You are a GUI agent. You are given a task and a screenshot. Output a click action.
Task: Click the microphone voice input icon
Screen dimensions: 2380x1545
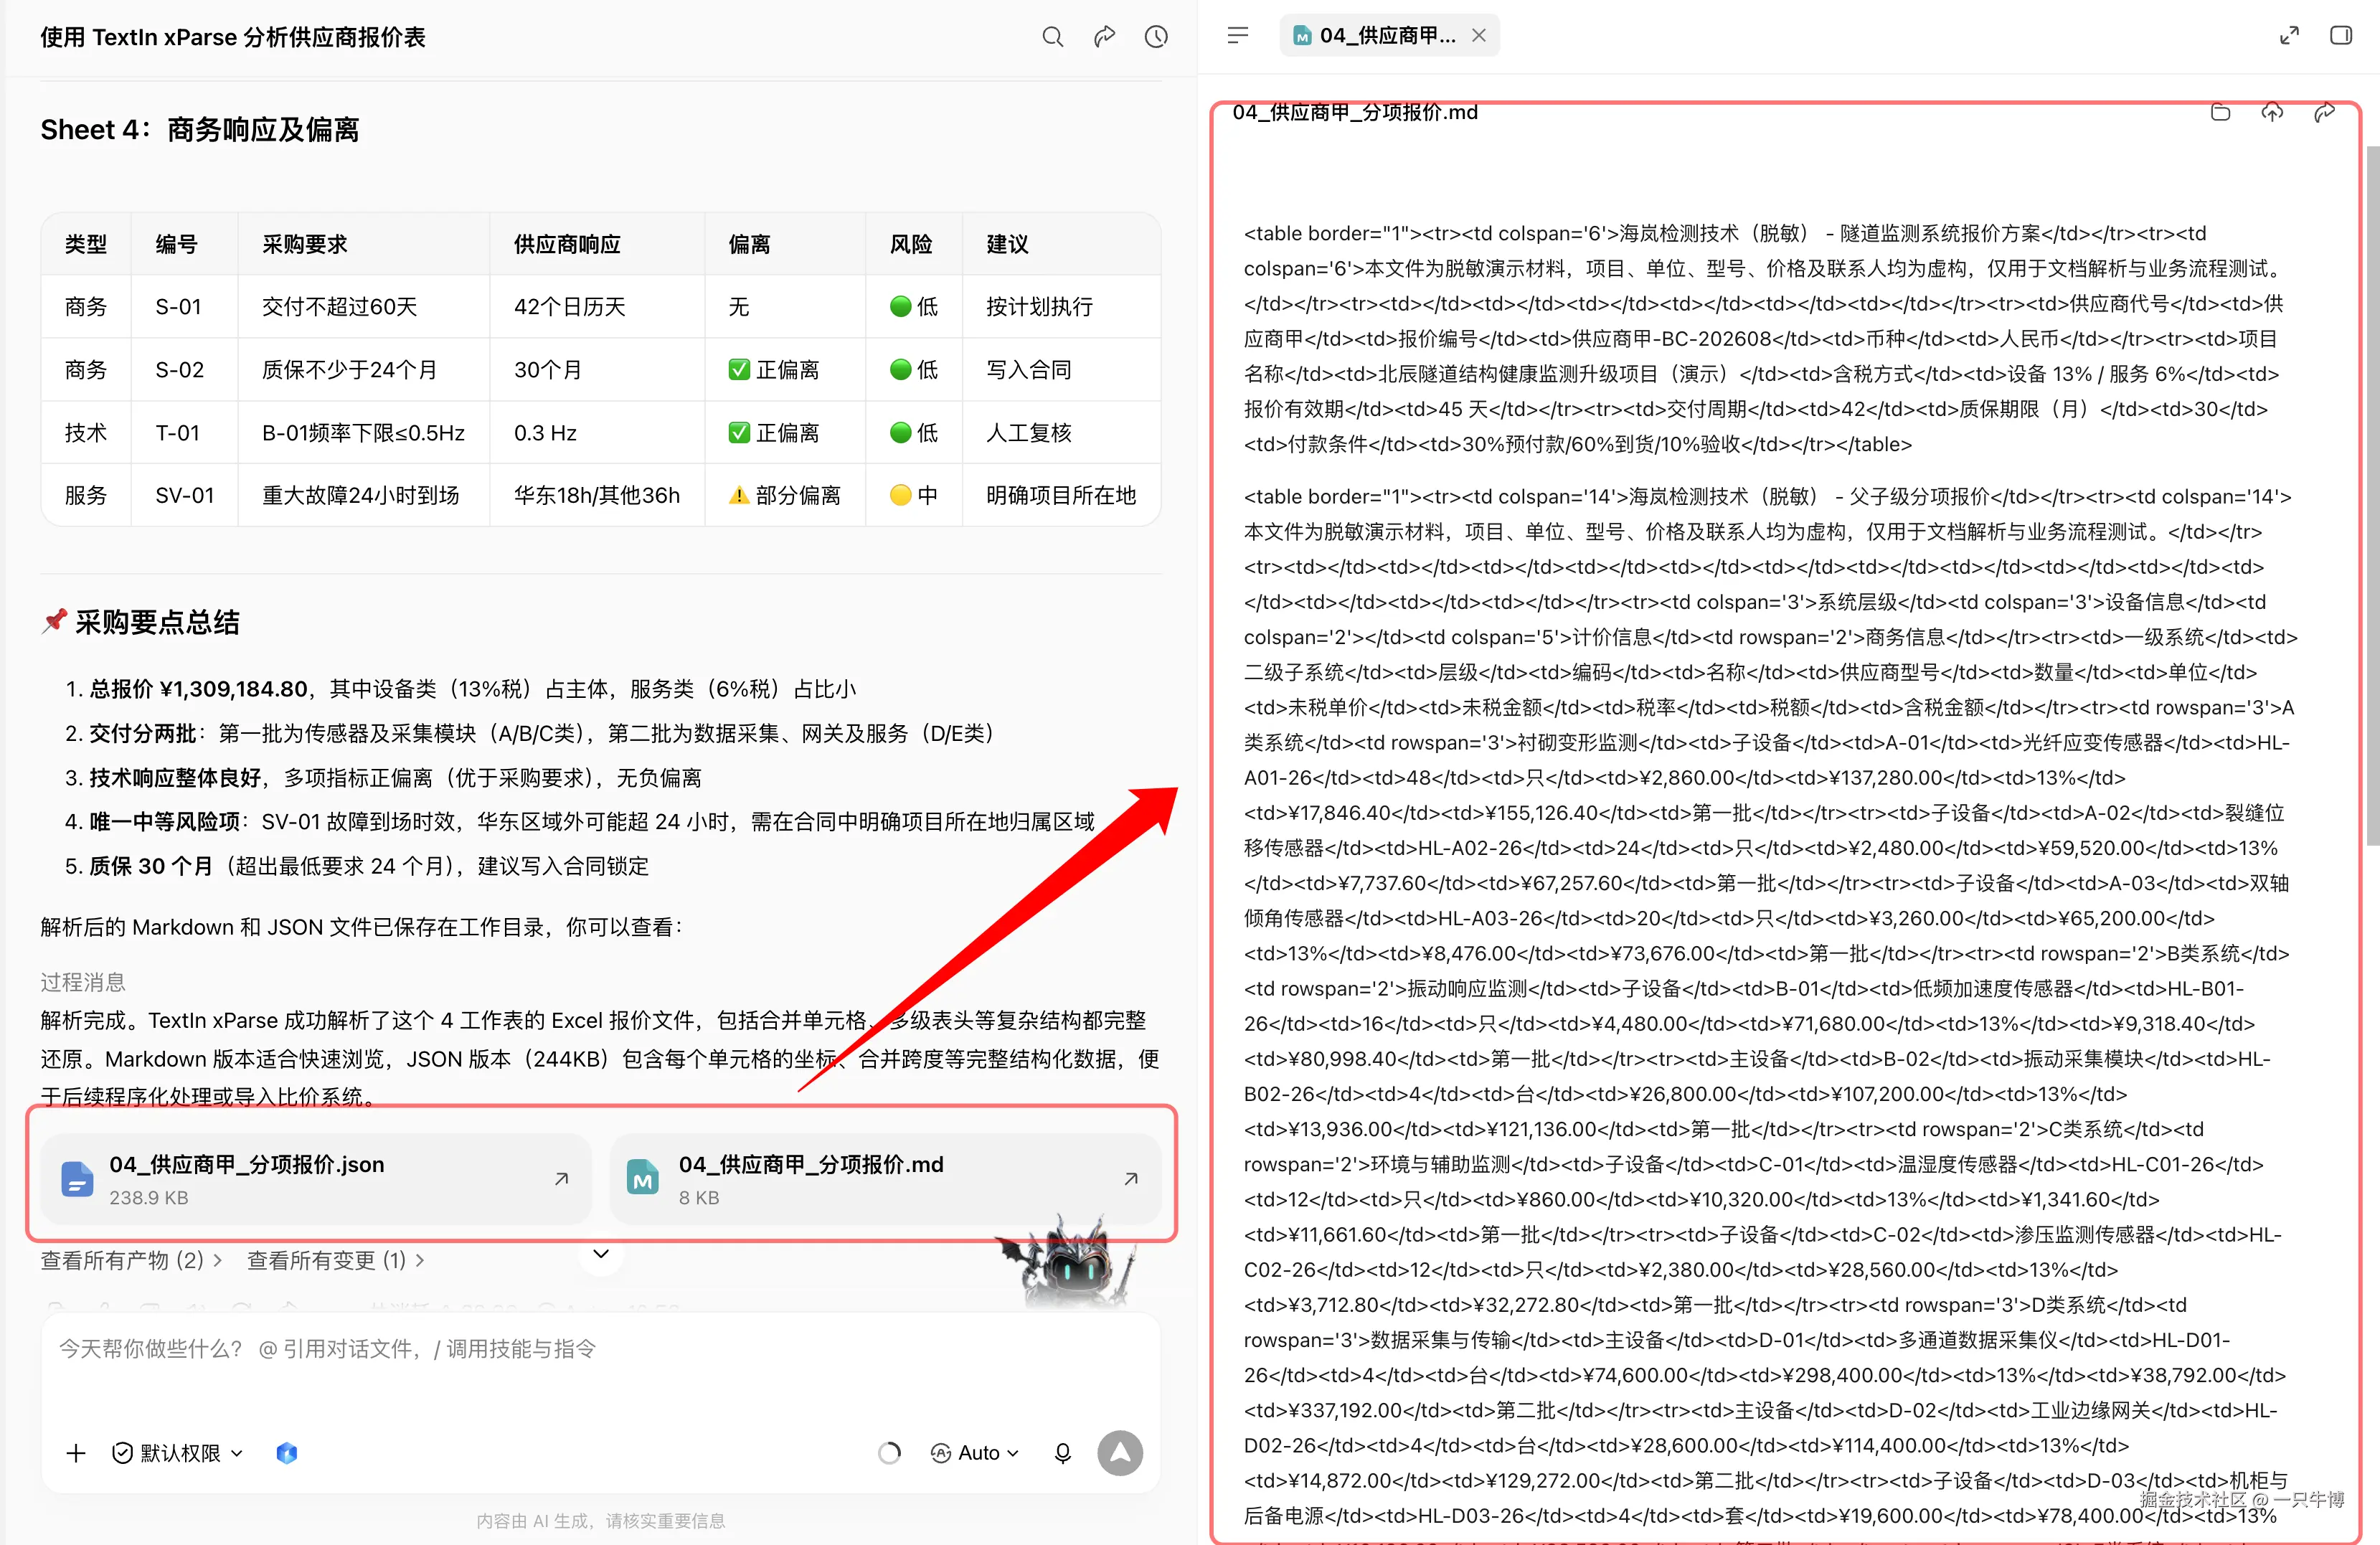(x=1063, y=1453)
